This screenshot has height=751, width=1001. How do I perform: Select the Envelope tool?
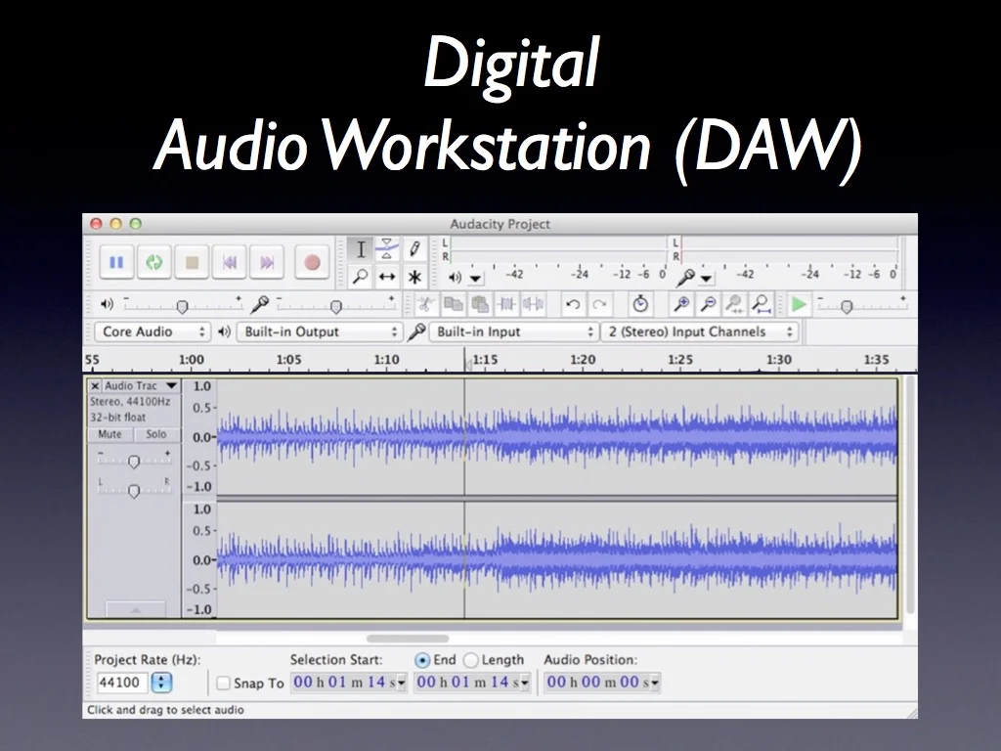tap(387, 249)
